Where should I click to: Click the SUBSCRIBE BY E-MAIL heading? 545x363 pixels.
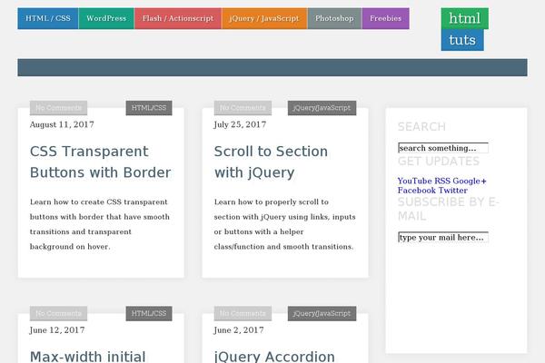(449, 209)
